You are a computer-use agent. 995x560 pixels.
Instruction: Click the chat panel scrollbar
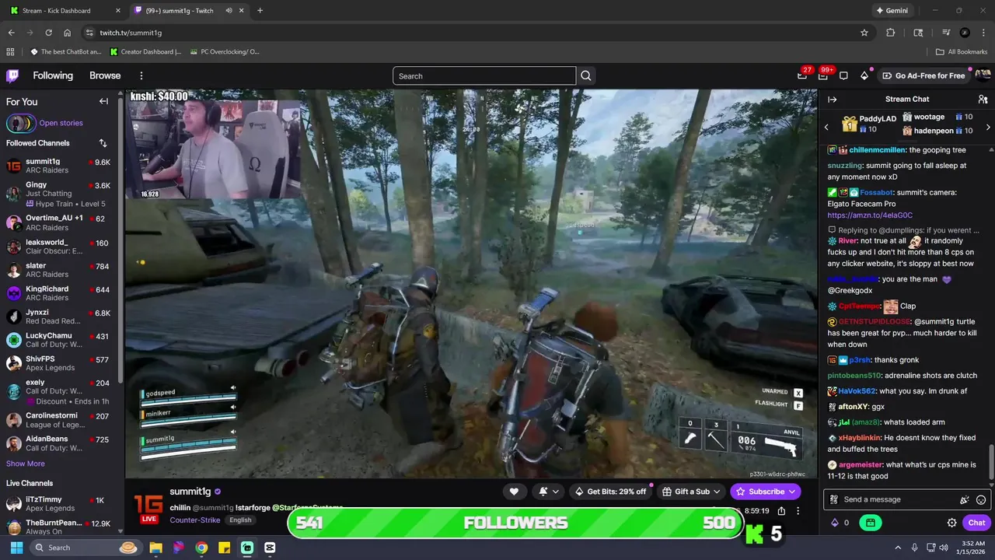point(990,462)
